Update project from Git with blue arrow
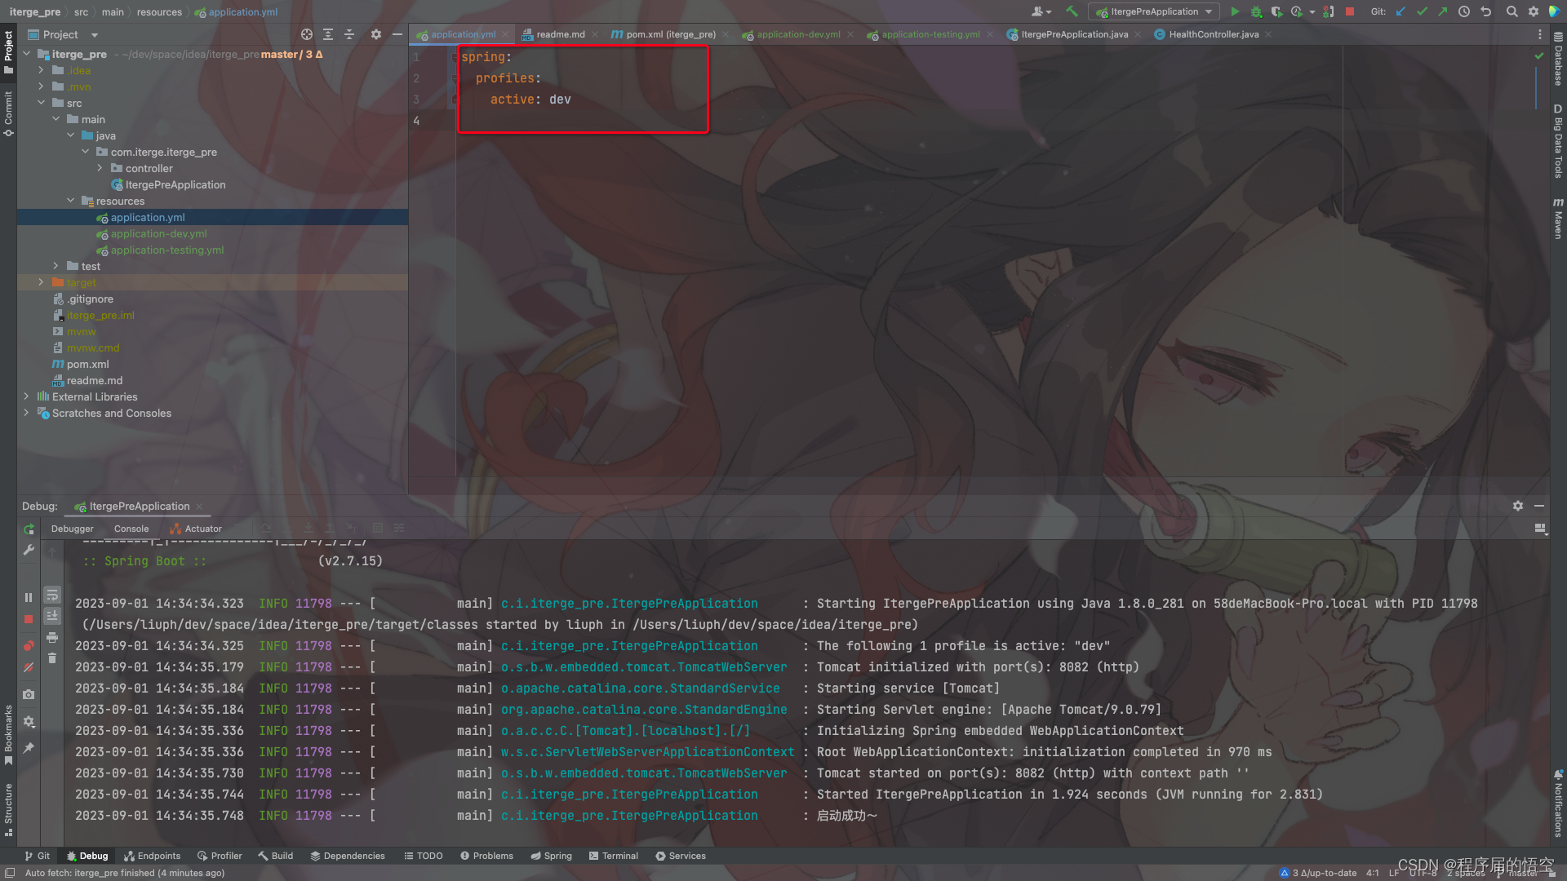Image resolution: width=1567 pixels, height=881 pixels. (1401, 11)
